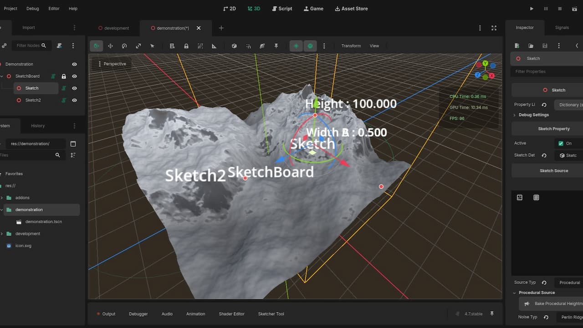Click the mesh cube icon in toolbar

(234, 46)
